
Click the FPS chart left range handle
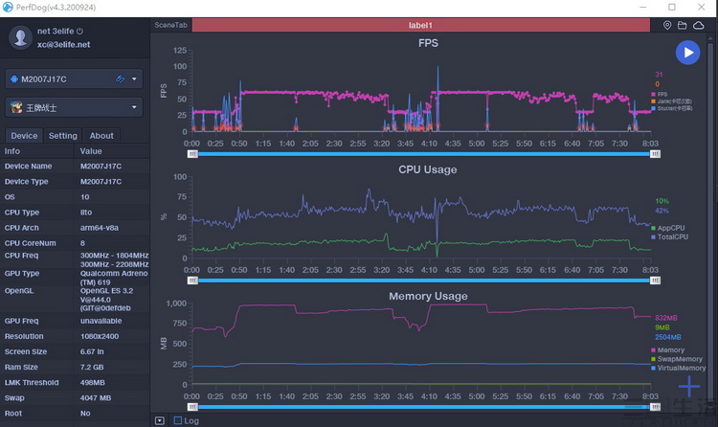(192, 154)
